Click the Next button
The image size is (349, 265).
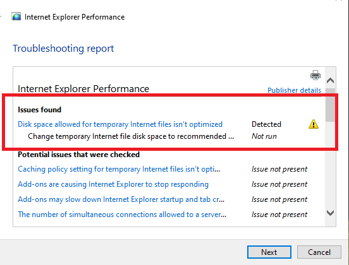tap(269, 252)
